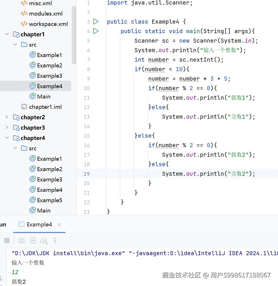This screenshot has height=286, width=278.
Task: Open modules.xml in the project tree
Action: tap(42, 14)
